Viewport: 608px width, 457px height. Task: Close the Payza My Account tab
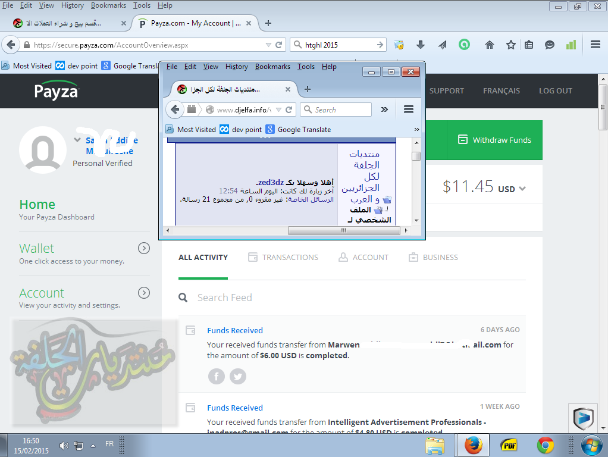249,23
